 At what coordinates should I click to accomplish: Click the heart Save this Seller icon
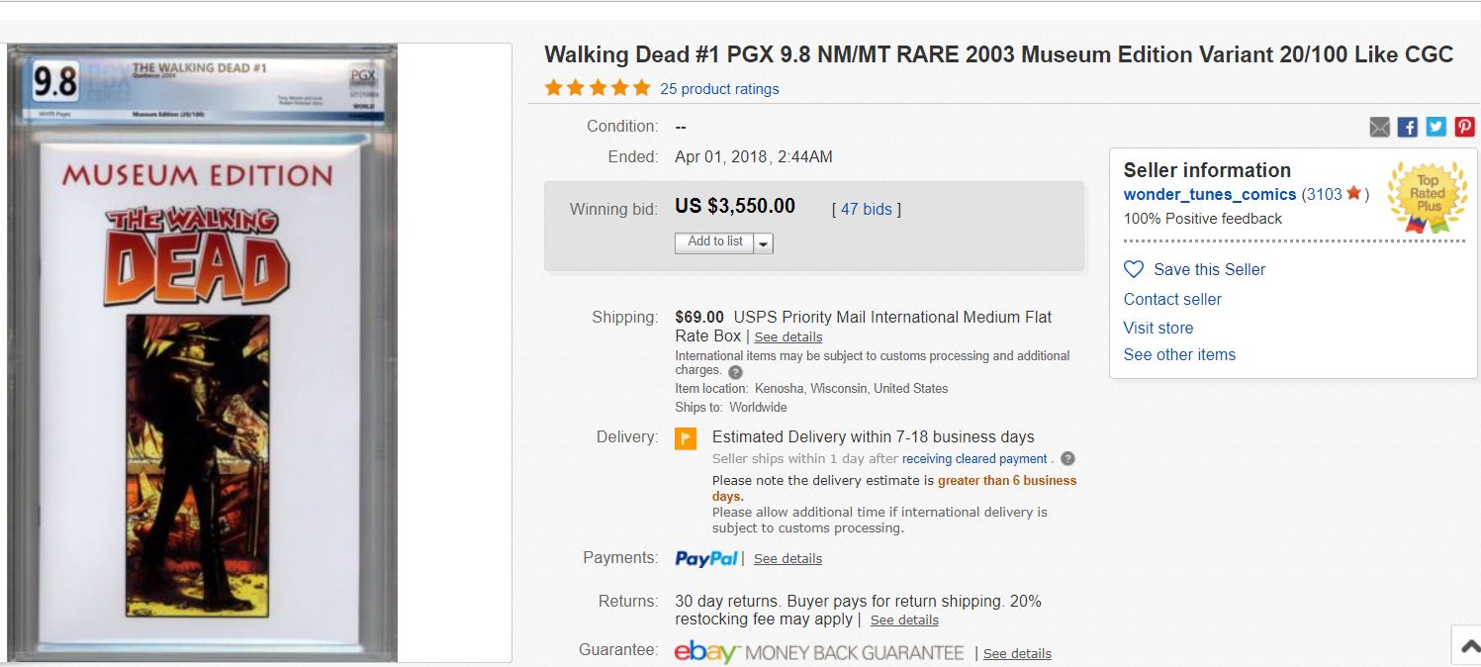(x=1134, y=269)
